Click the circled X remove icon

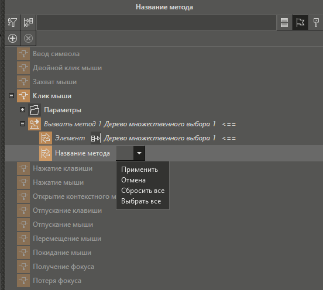click(28, 38)
